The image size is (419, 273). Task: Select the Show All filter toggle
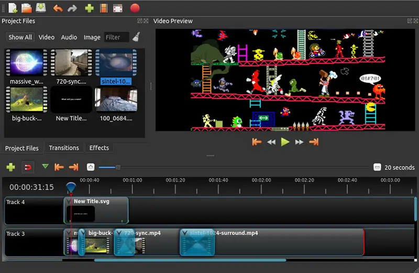tap(20, 37)
